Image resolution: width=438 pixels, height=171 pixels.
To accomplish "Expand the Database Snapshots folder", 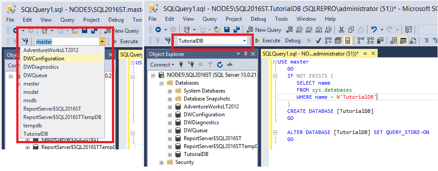I will [x=170, y=99].
